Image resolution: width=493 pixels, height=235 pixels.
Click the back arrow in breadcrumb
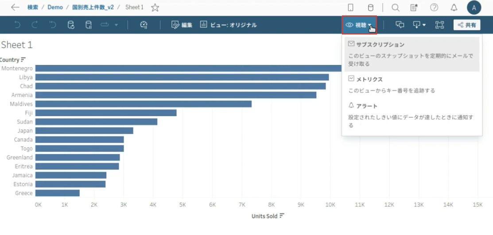[x=15, y=7]
